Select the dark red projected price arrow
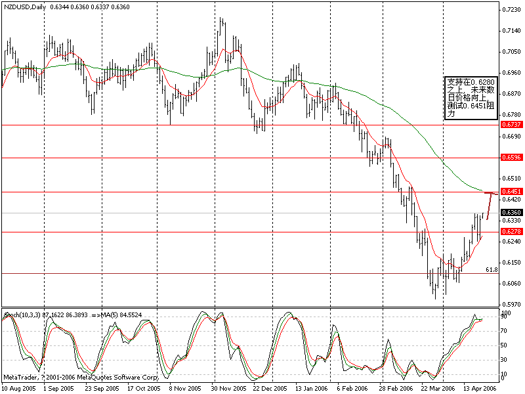525x394 pixels. tap(490, 206)
